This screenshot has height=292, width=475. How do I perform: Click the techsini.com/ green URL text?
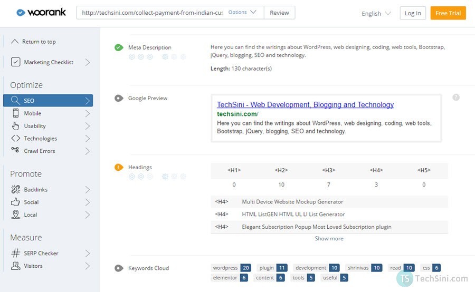tap(237, 114)
